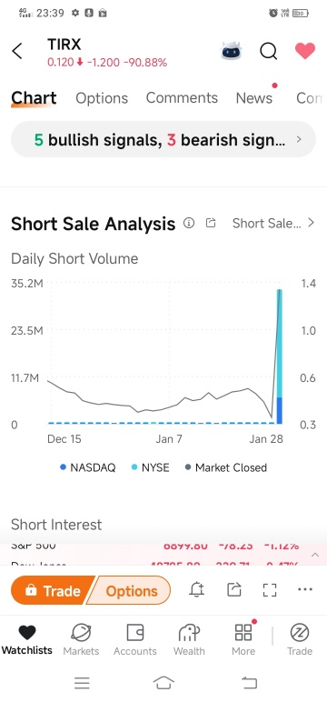Switch to the Options tab
327x702 pixels.
pos(102,98)
